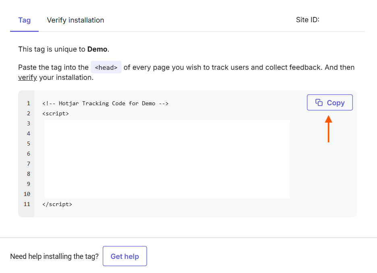377x273 pixels.
Task: Select the Hotjar Tracking Code comment line
Action: click(x=105, y=104)
